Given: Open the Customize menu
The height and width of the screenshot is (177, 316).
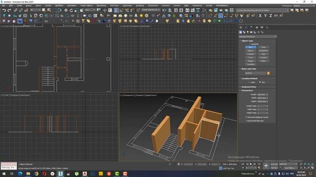Looking at the screenshot, I should (127, 5).
